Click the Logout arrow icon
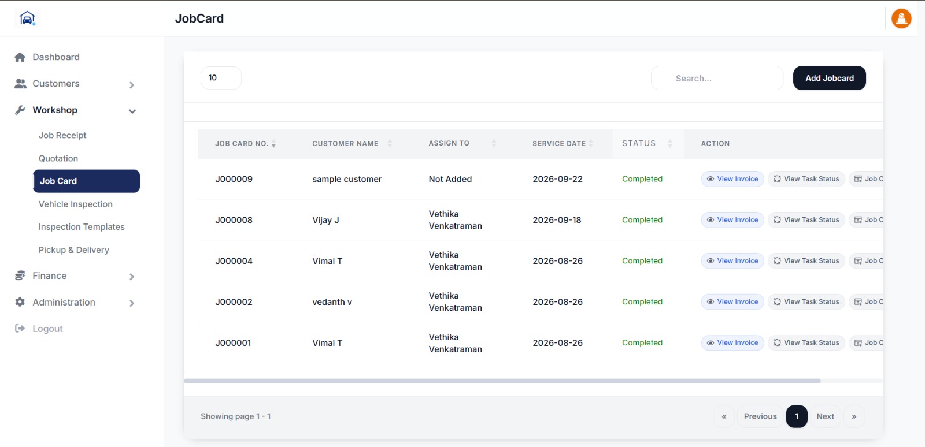Image resolution: width=925 pixels, height=447 pixels. 20,329
